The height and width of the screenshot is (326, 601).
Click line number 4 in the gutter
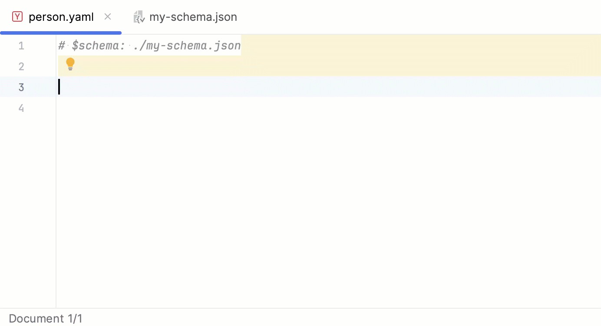coord(21,108)
